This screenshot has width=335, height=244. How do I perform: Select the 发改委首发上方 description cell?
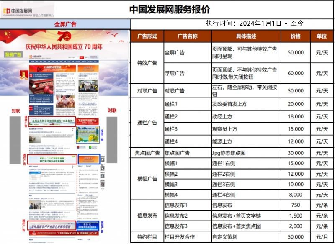pos(246,104)
